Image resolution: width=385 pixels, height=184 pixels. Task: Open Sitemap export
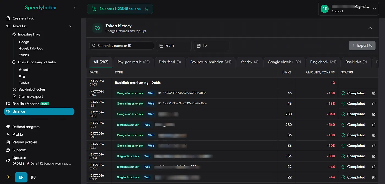pyautogui.click(x=31, y=96)
